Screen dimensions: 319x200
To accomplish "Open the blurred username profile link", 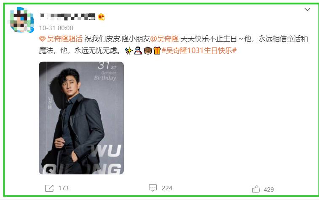I will (67, 17).
